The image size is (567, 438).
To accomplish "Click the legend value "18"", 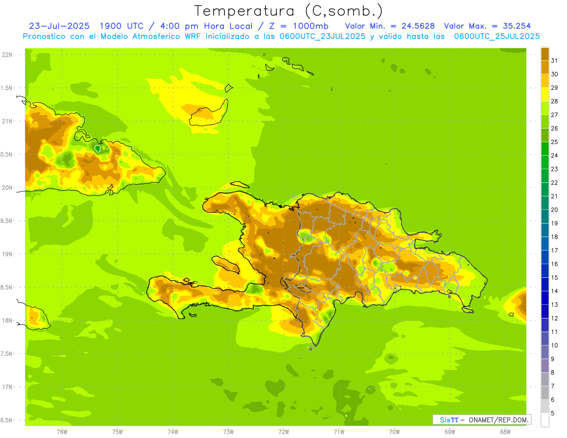I will pos(555,237).
